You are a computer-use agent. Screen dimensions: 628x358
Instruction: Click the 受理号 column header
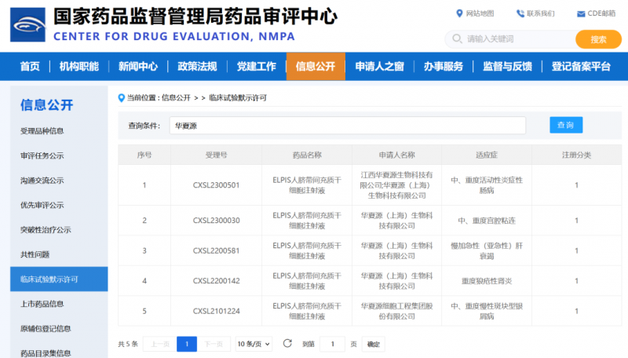click(217, 155)
